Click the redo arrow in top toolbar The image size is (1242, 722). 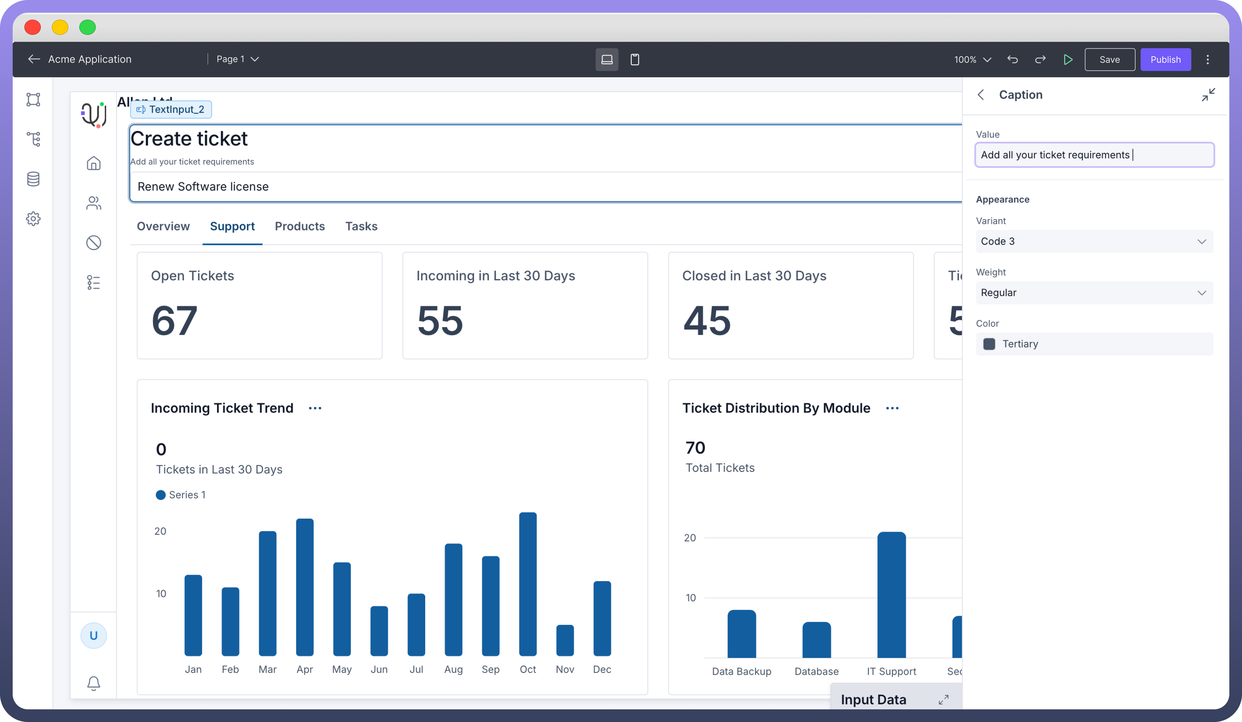pyautogui.click(x=1040, y=60)
